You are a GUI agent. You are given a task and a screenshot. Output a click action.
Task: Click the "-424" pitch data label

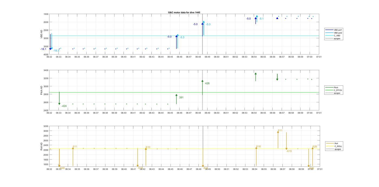click(64, 106)
